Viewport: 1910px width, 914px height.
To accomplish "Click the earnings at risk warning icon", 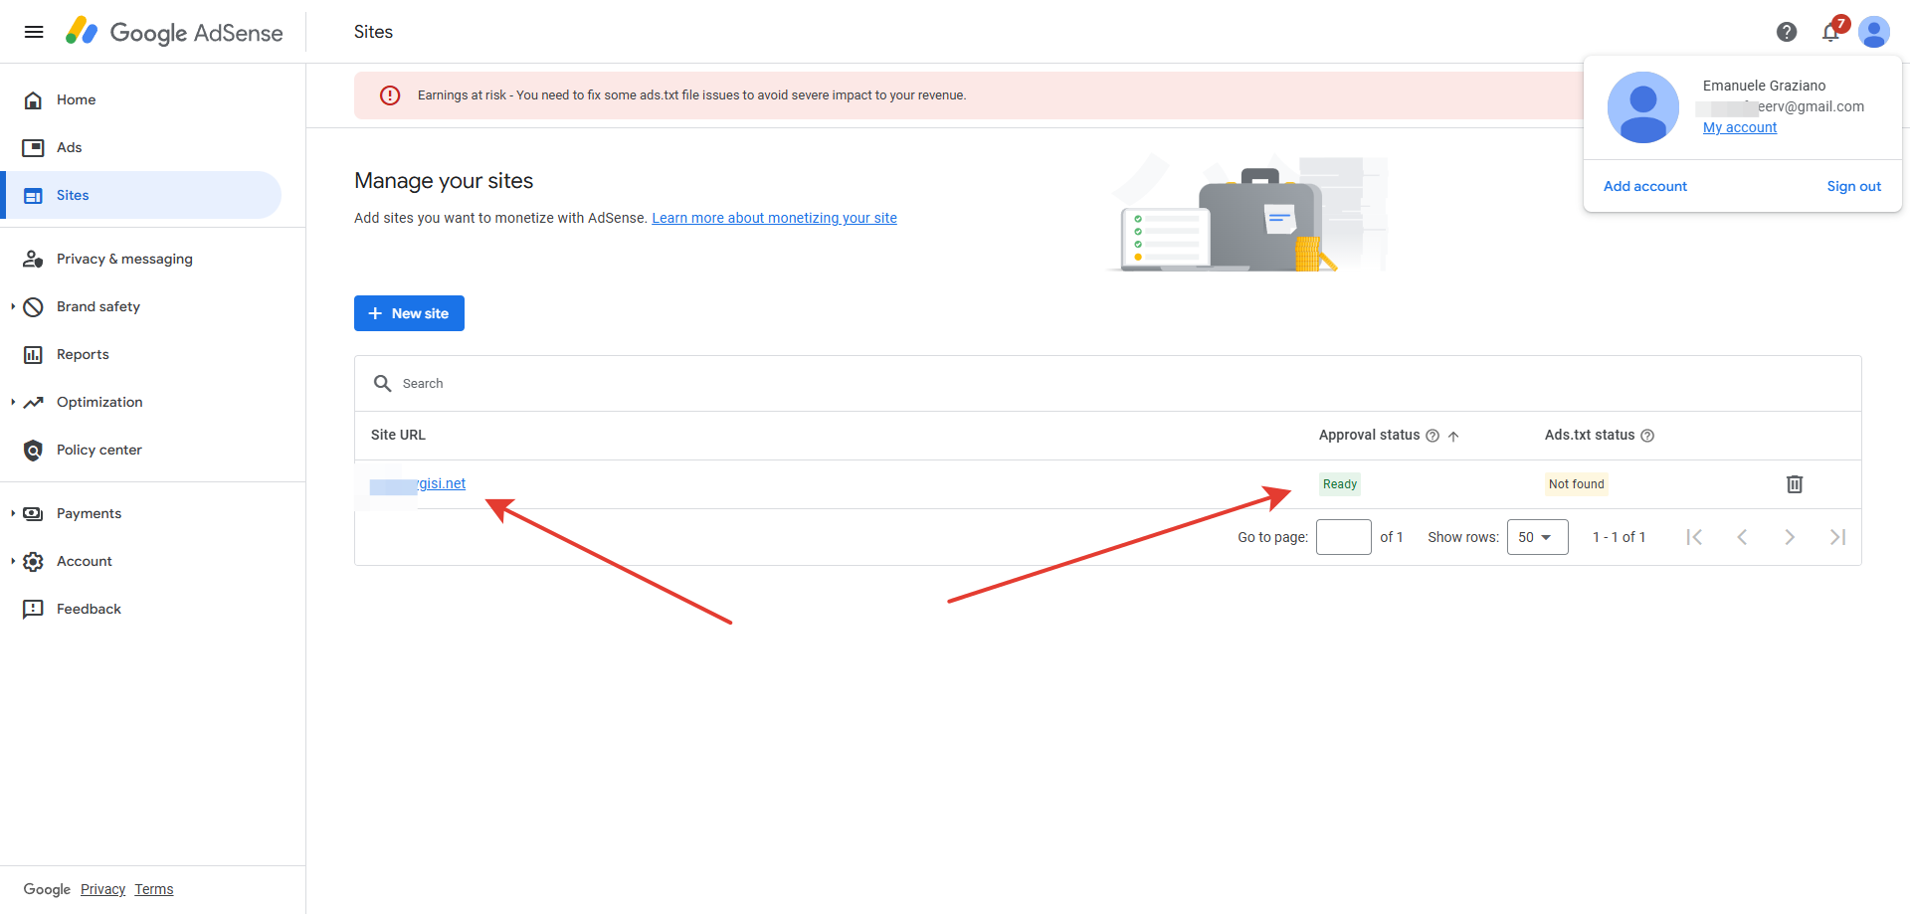I will 390,95.
